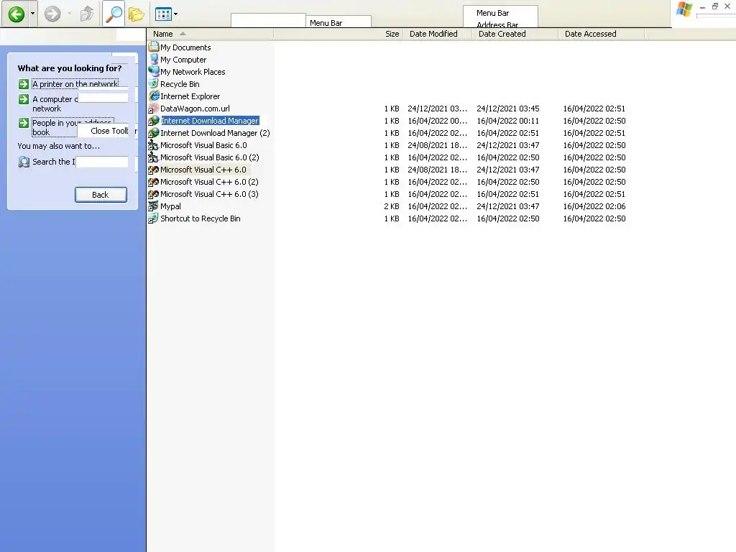Open the Search the Internet link
This screenshot has width=736, height=552.
(x=53, y=162)
